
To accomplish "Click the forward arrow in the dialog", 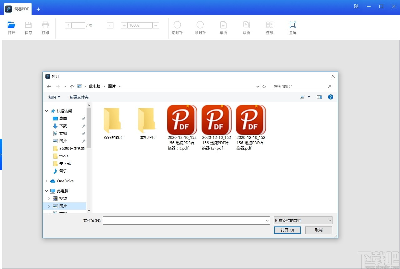I will pos(58,87).
